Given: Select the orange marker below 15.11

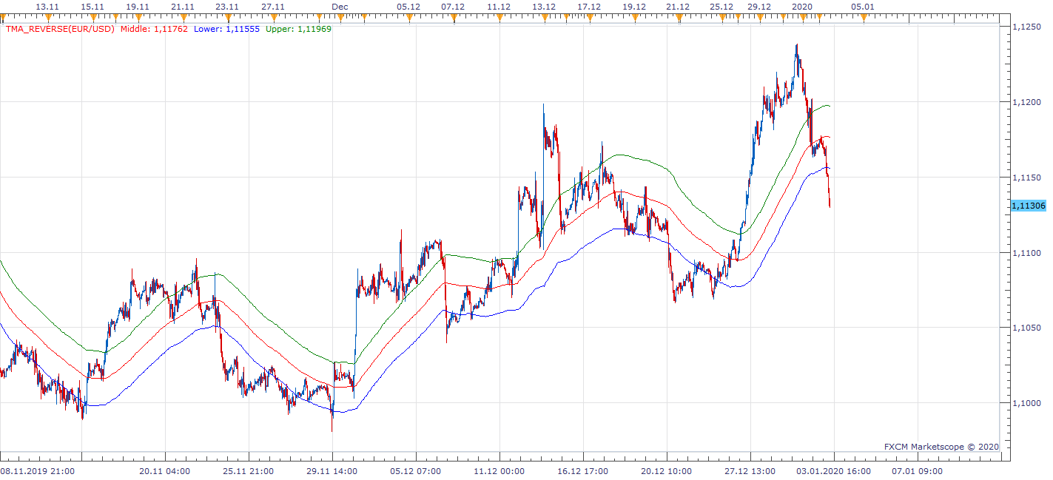Looking at the screenshot, I should point(93,17).
